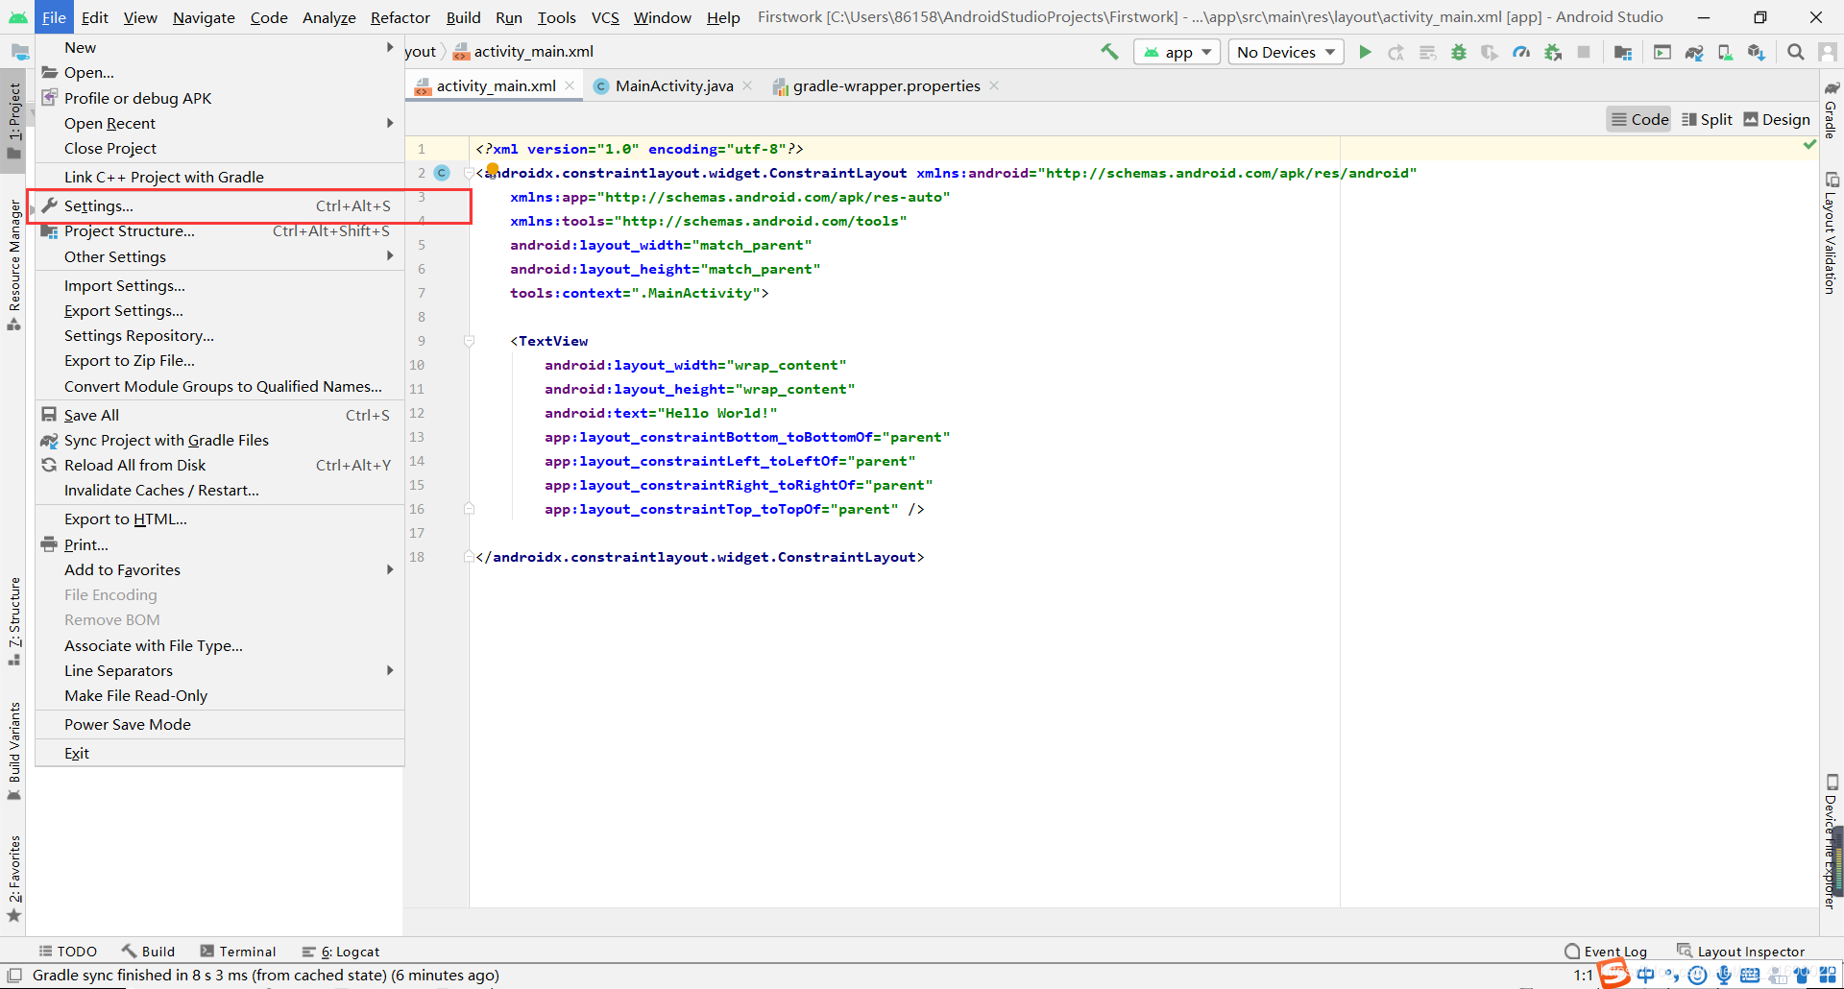Click the user account avatar icon
The height and width of the screenshot is (989, 1844).
pos(1827,52)
